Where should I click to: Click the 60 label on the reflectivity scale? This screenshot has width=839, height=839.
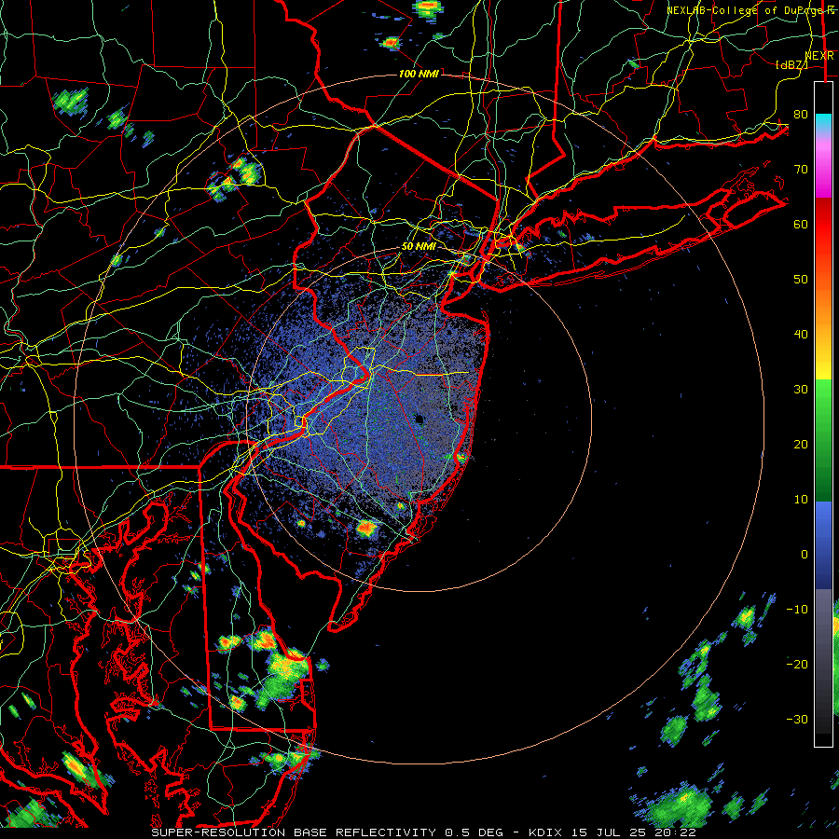tap(801, 224)
